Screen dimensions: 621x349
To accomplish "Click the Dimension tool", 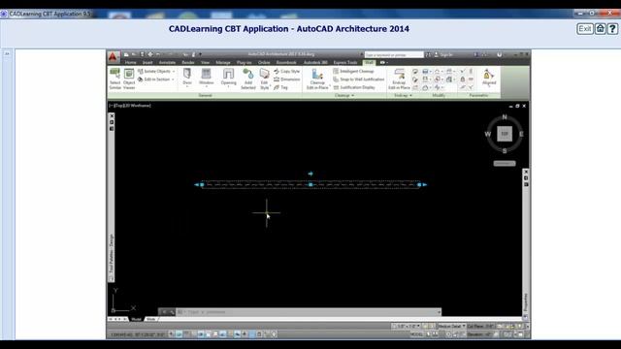I will point(287,79).
